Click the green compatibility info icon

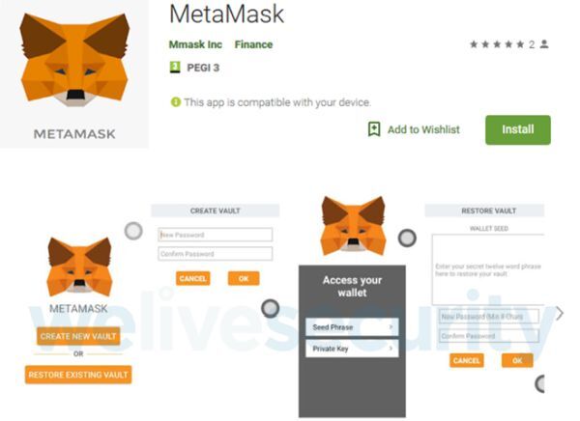click(175, 102)
